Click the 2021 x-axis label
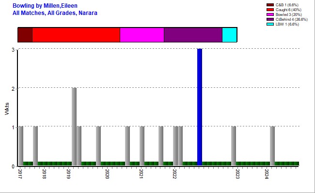315x193 pixels. (x=141, y=174)
